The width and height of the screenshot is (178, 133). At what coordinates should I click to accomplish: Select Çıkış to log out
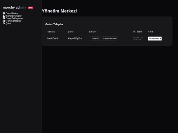pos(7,23)
